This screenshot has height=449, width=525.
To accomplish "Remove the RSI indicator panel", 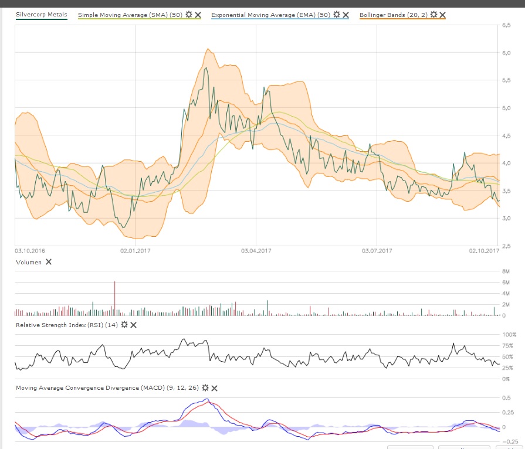I will pyautogui.click(x=133, y=325).
